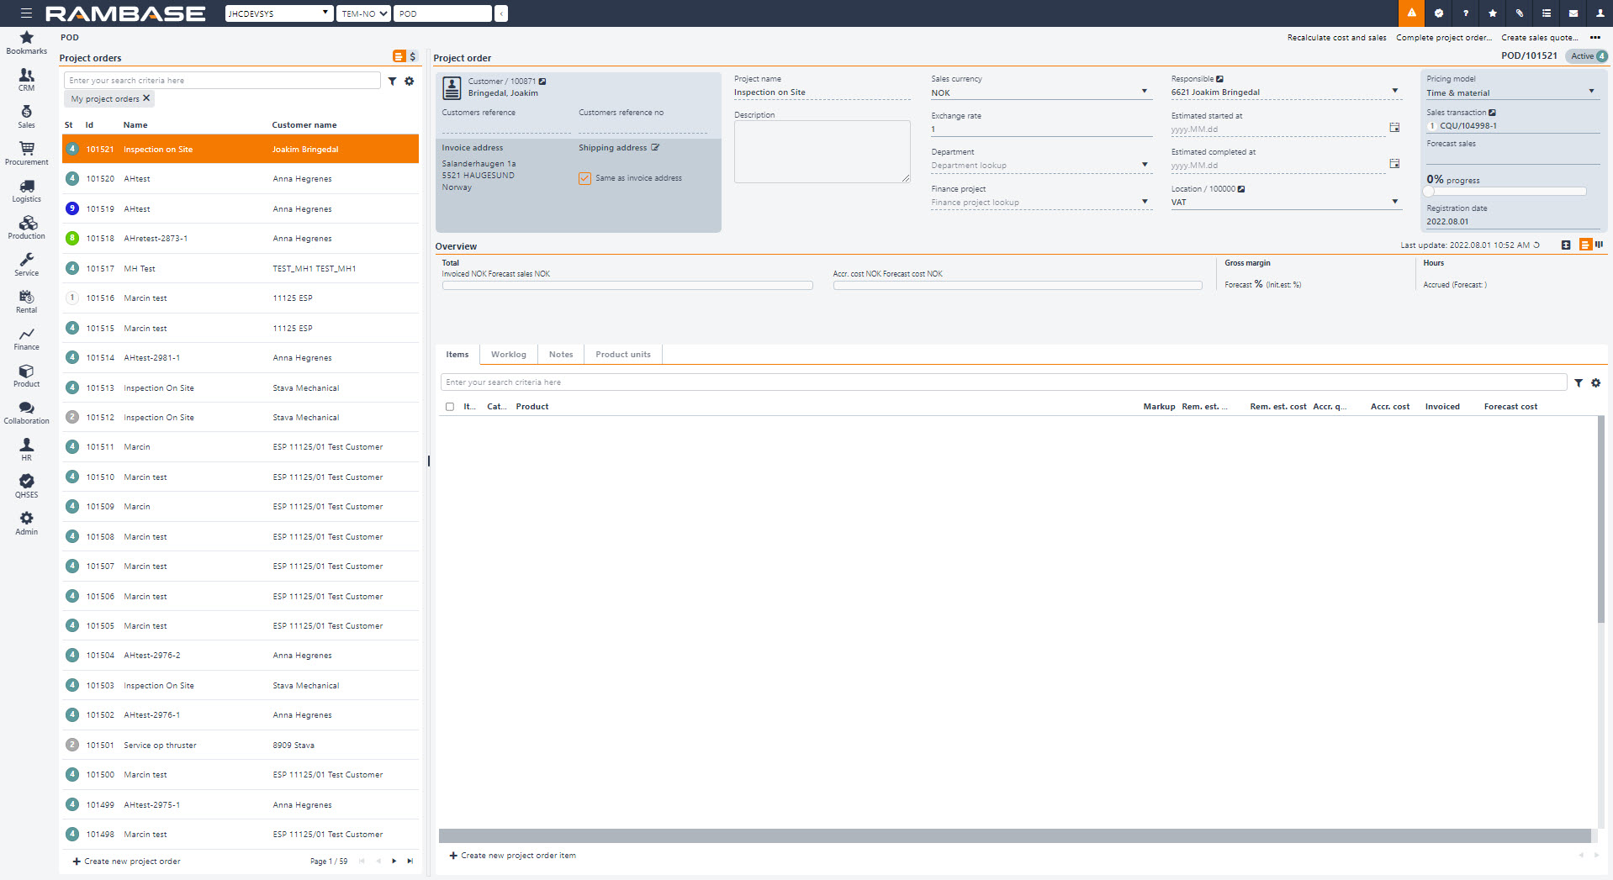Click the star favorites icon in top bar

[1493, 13]
